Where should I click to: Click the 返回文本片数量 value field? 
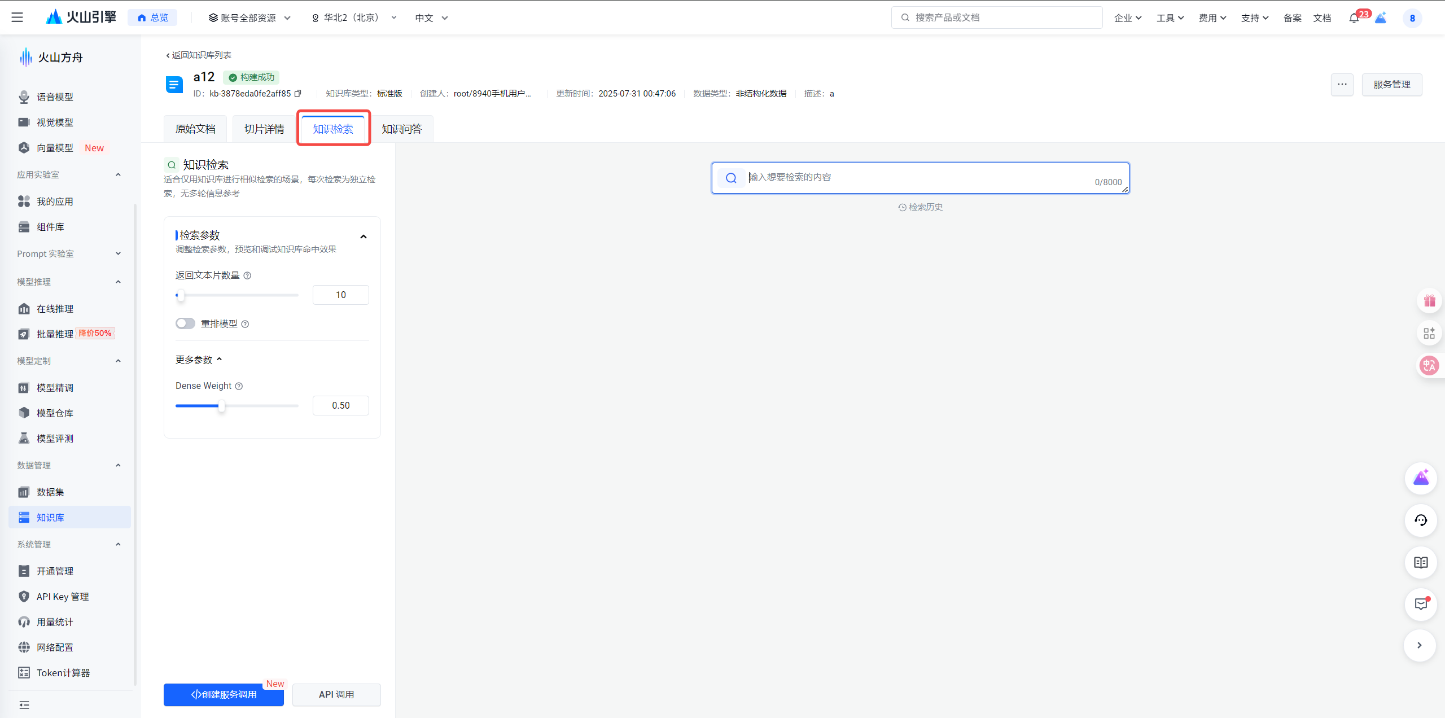pos(341,295)
